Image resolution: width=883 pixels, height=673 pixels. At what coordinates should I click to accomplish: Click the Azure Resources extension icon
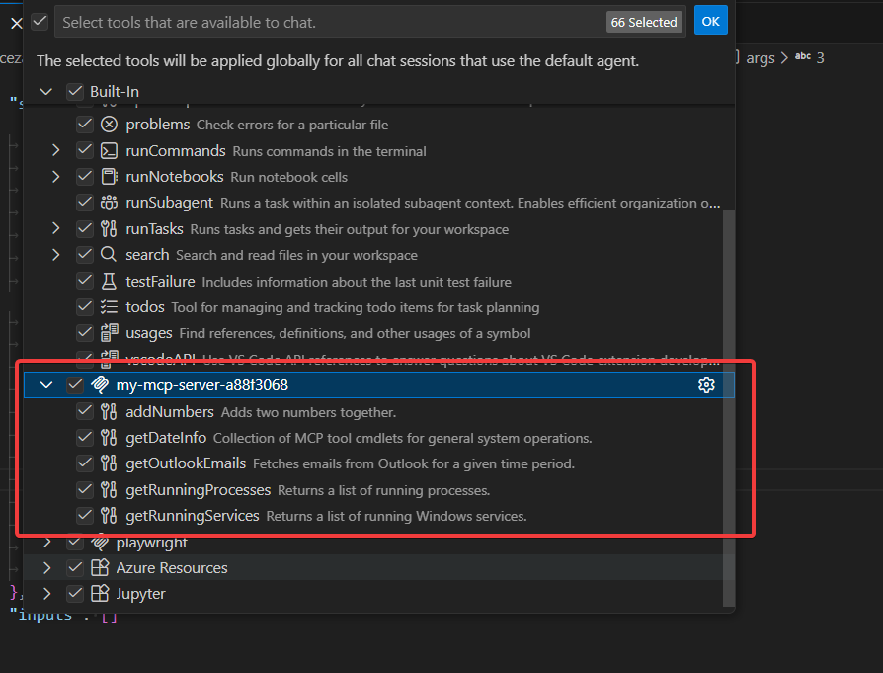tap(100, 567)
